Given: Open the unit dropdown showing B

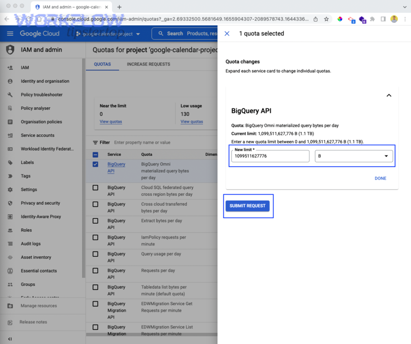Looking at the screenshot, I should coord(353,156).
